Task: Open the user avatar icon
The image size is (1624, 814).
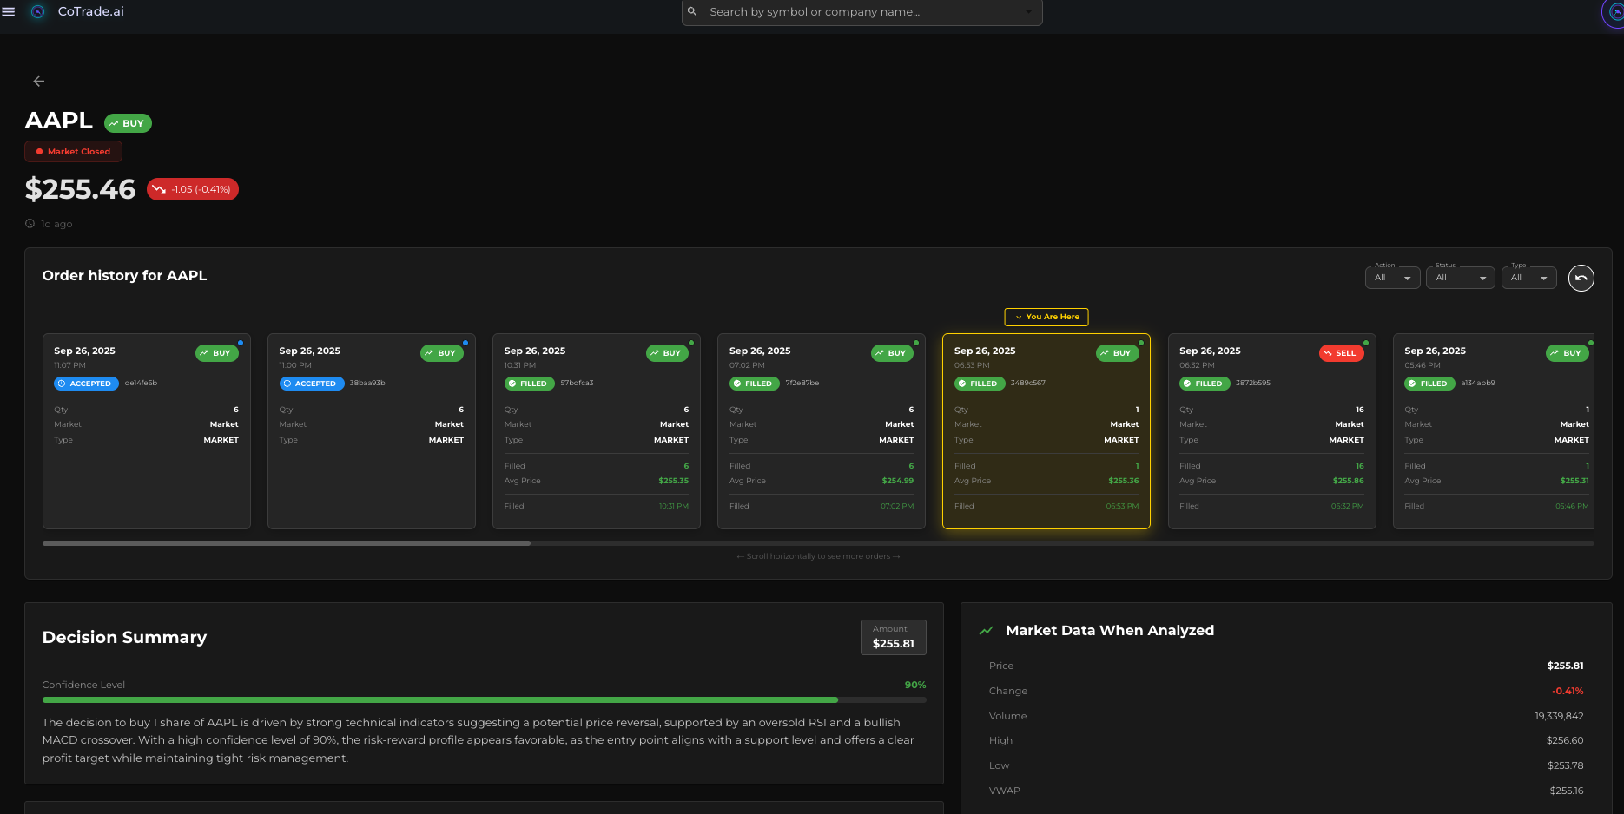Action: (1614, 12)
